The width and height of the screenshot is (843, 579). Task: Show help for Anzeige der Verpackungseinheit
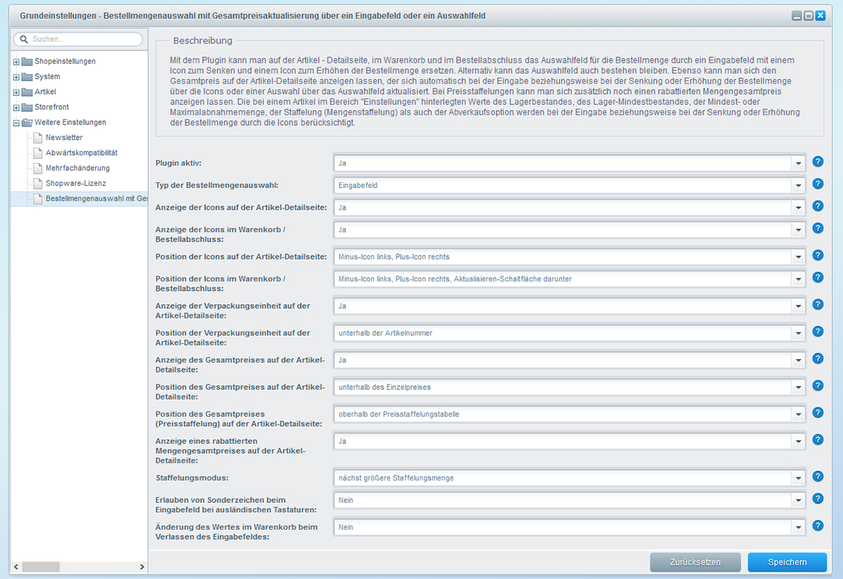[818, 304]
